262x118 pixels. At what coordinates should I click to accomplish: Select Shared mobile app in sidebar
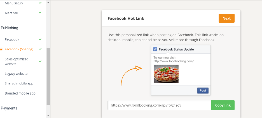pos(19,83)
